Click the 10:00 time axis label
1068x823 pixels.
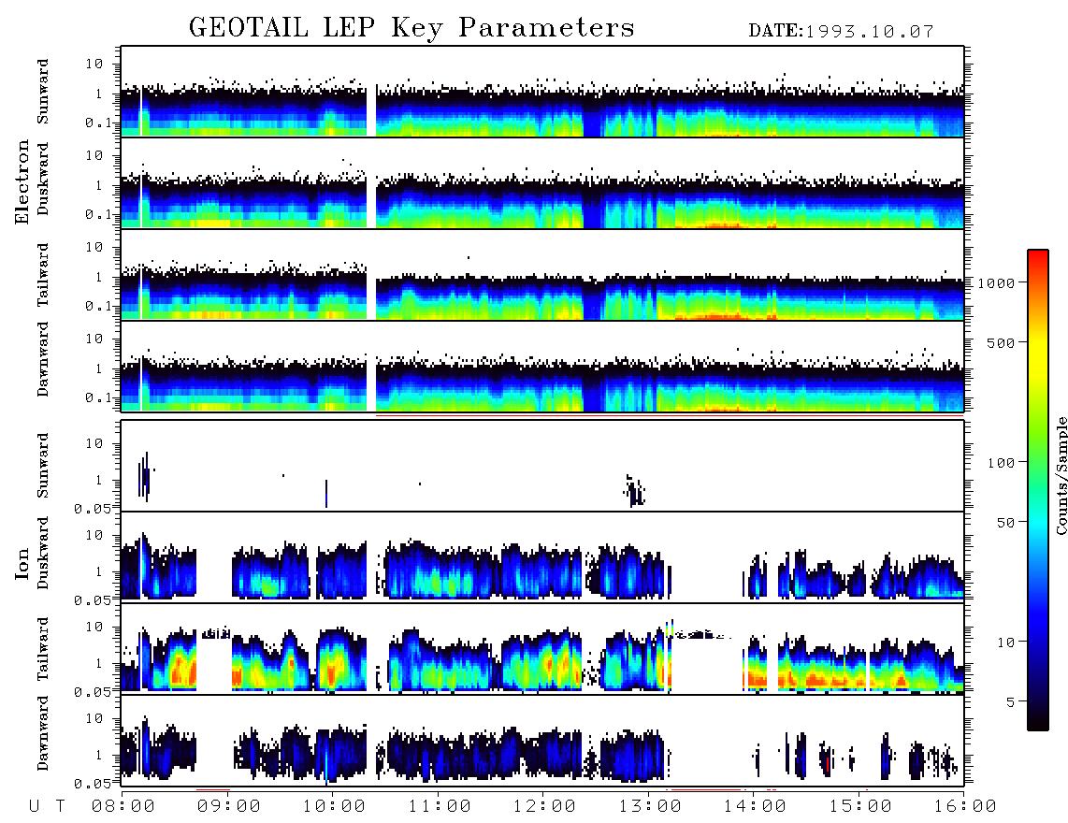(334, 807)
